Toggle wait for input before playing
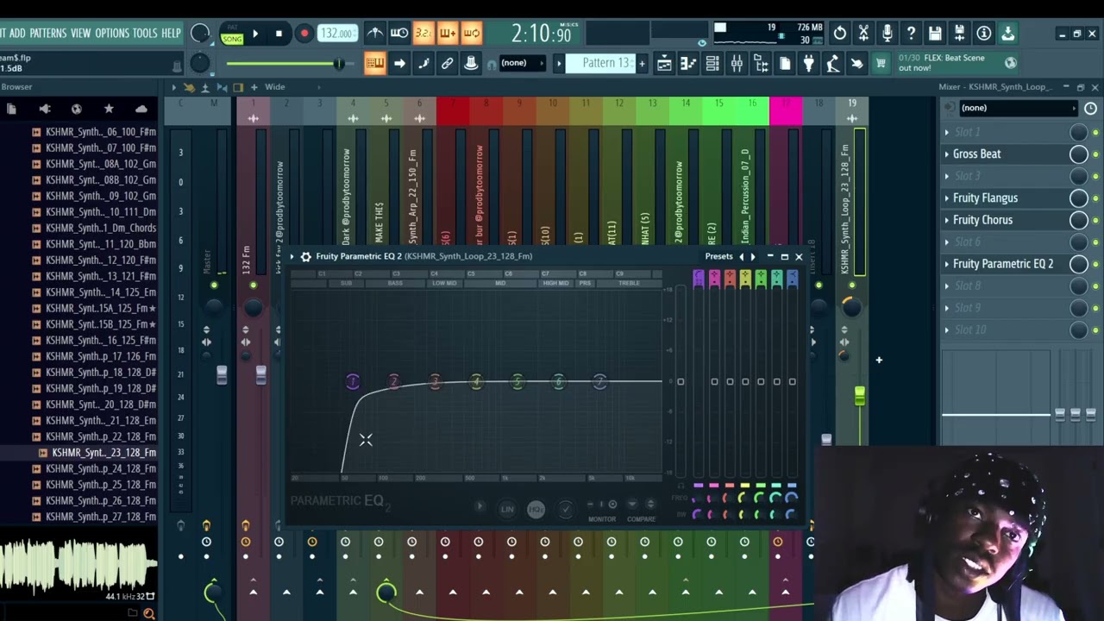Image resolution: width=1104 pixels, height=621 pixels. point(399,34)
